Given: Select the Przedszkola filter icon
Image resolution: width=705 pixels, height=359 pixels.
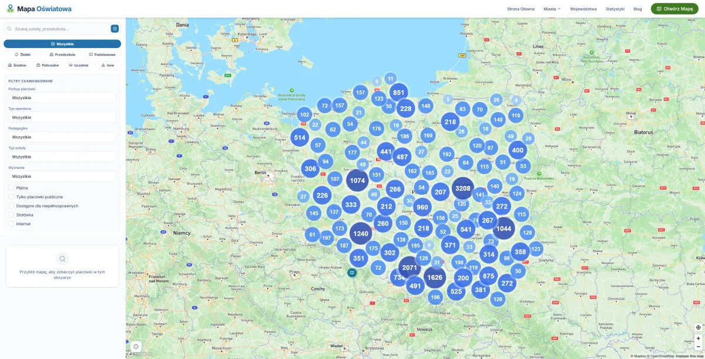Looking at the screenshot, I should point(52,54).
